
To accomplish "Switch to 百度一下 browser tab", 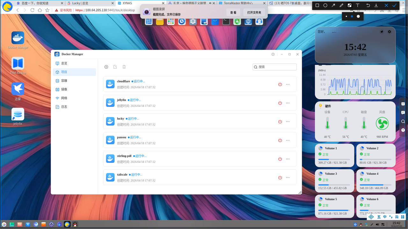I will (x=39, y=3).
